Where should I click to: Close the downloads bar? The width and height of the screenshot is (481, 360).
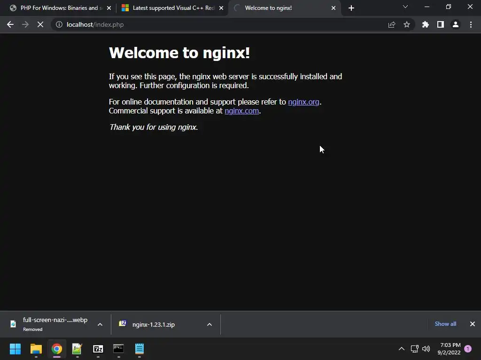[x=473, y=324]
